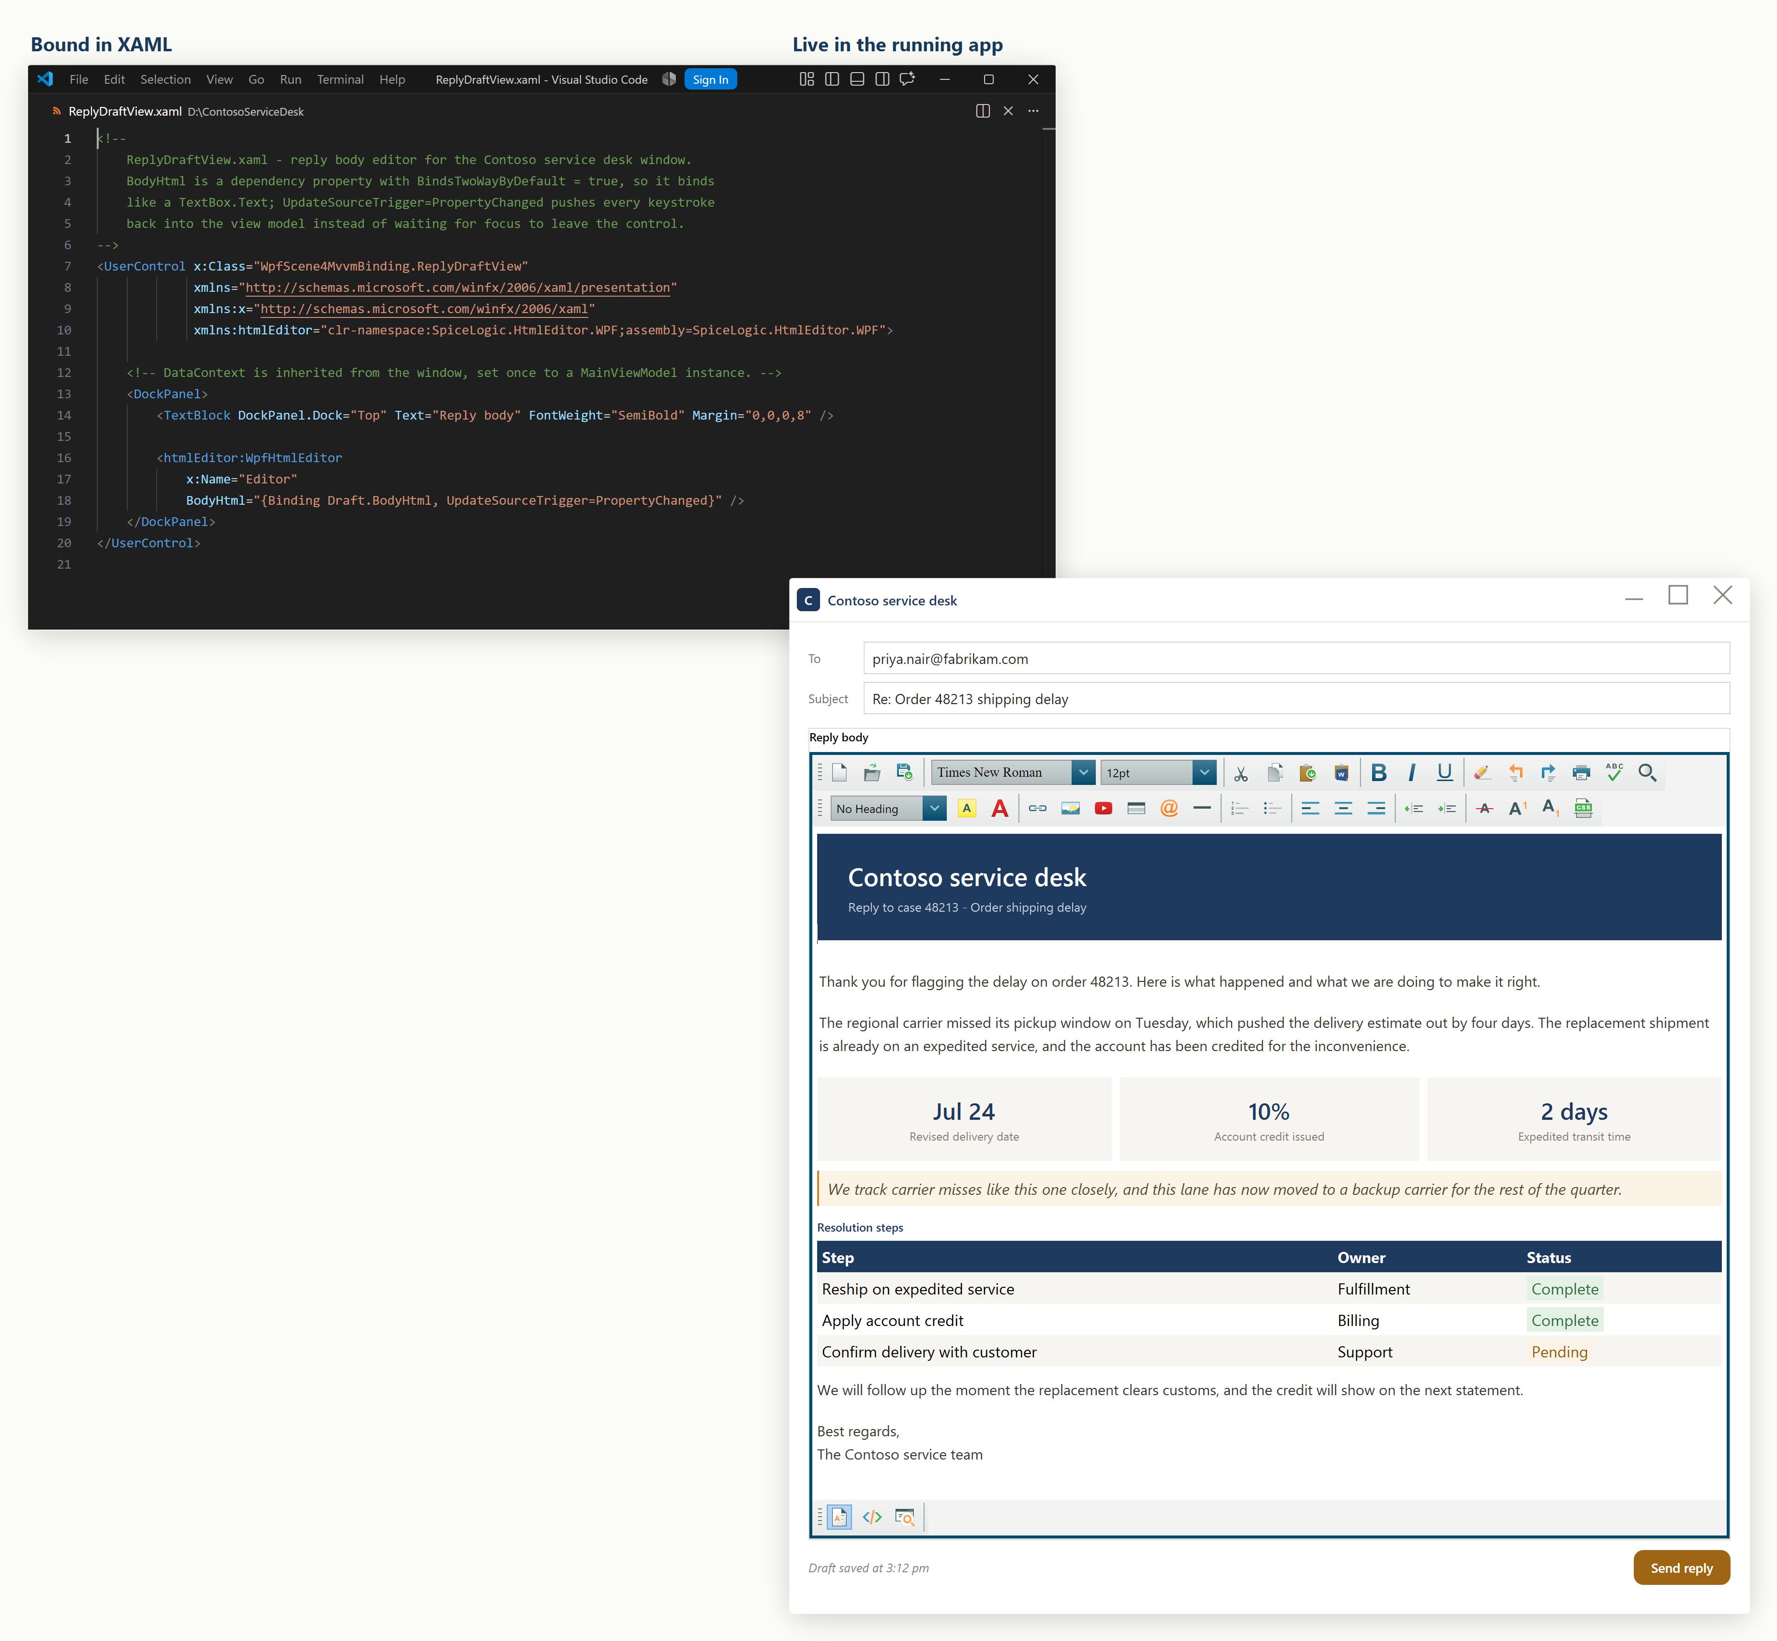The height and width of the screenshot is (1641, 1777).
Task: Click the Center text alignment icon
Action: (1343, 808)
